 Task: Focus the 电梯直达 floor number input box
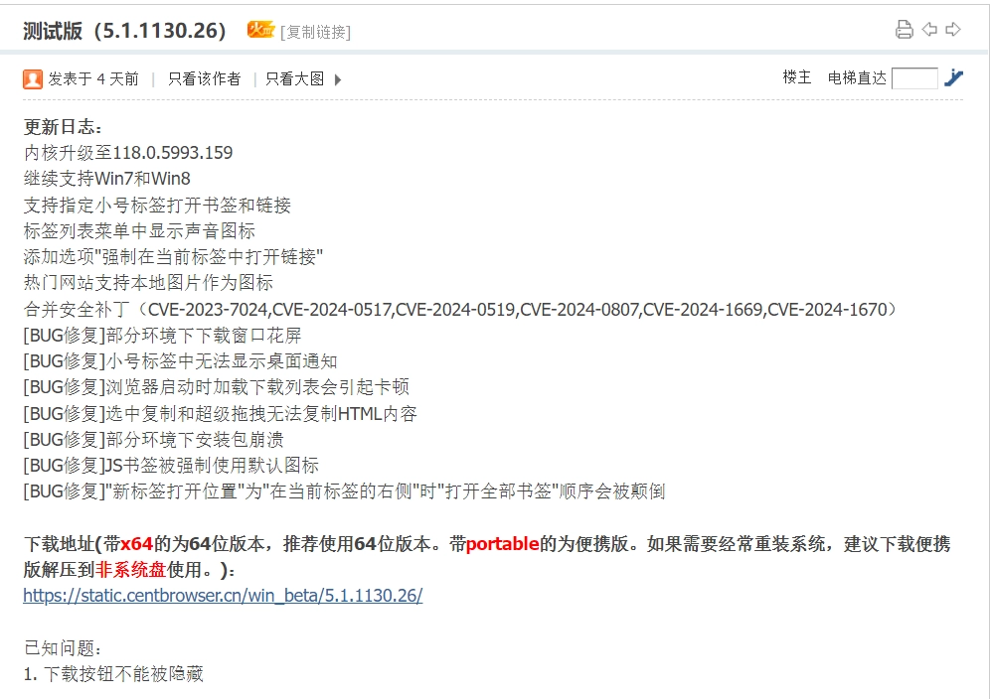914,78
